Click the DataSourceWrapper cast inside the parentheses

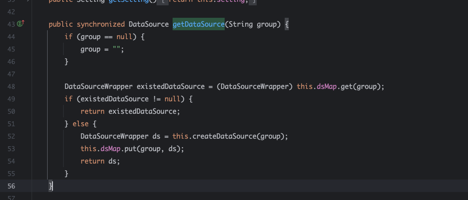coord(256,86)
